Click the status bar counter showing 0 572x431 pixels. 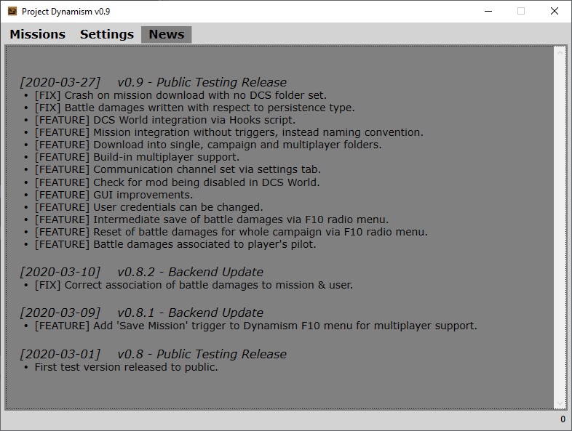(562, 419)
